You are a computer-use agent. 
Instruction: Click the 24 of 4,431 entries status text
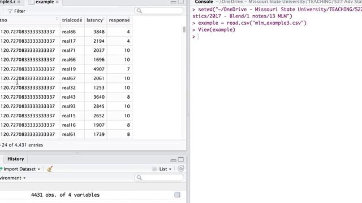pyautogui.click(x=23, y=145)
